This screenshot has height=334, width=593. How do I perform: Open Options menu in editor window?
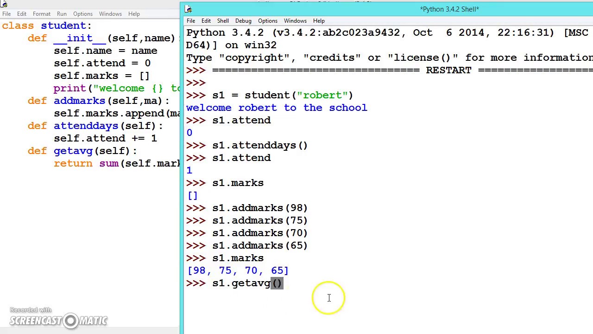(83, 14)
